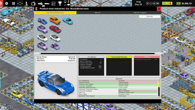
Task: Select the dark red pickup car thumbnail
Action: click(x=55, y=29)
